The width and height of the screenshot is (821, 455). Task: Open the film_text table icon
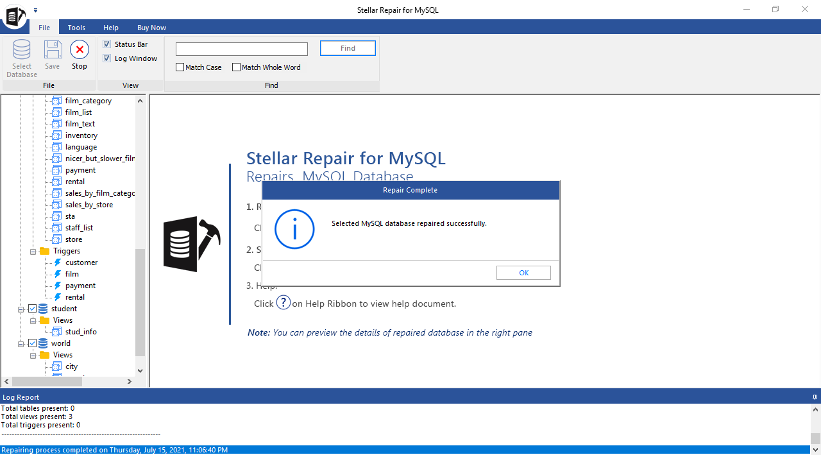[x=56, y=123]
